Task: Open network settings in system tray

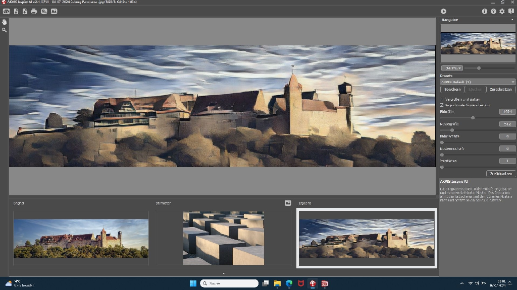Action: [x=471, y=283]
